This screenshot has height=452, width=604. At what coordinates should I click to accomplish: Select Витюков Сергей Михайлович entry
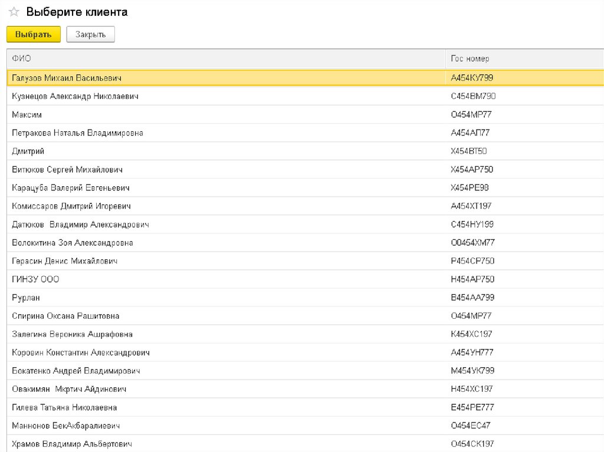click(x=67, y=170)
